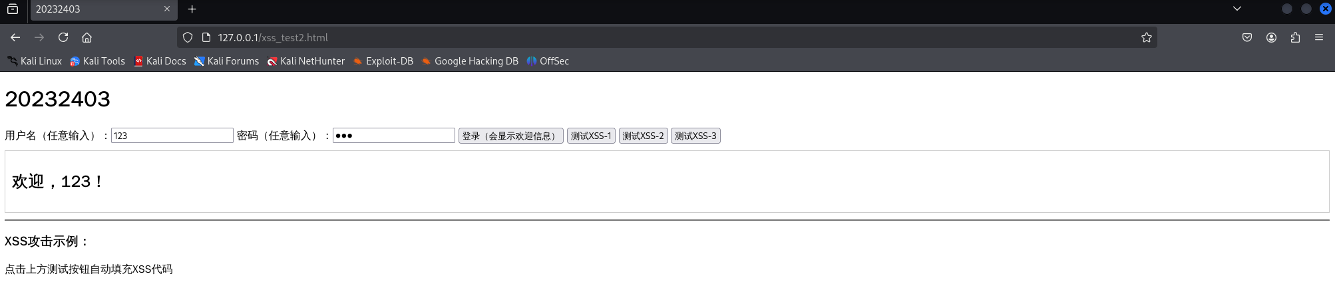Open Firefox account menu
Screen dimensions: 1335x288
[x=1271, y=37]
